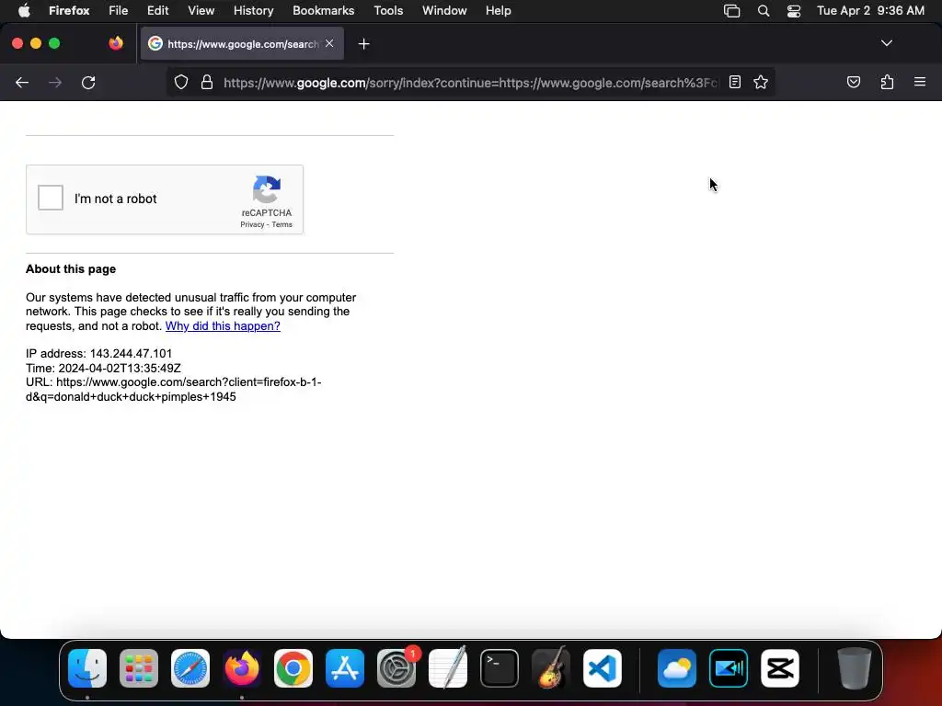
Task: Open Terminal from the dock
Action: pos(500,668)
